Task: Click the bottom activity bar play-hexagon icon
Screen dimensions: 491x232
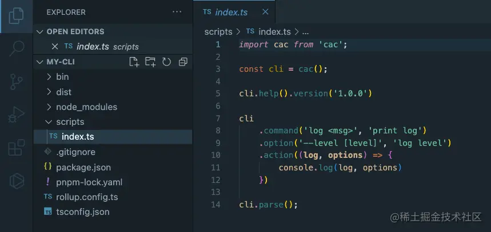Action: pos(16,181)
